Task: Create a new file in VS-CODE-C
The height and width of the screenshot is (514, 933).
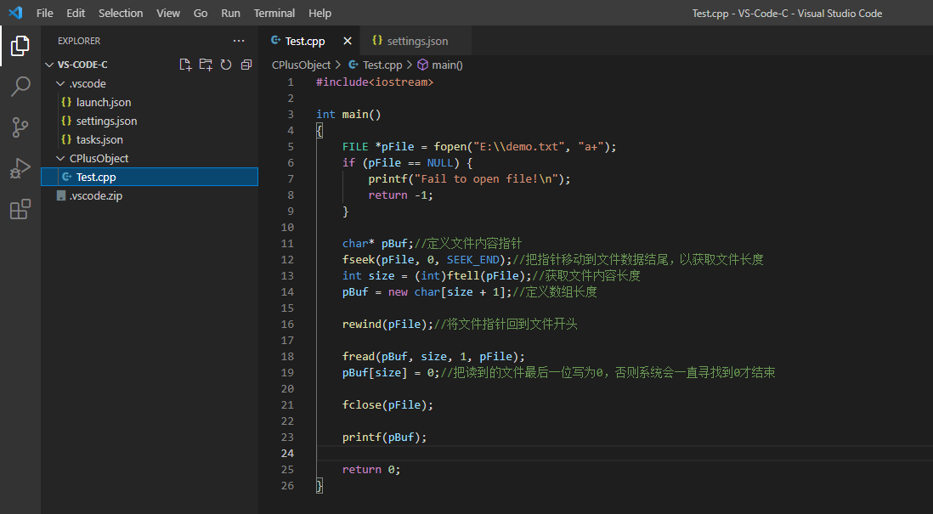Action: tap(185, 65)
